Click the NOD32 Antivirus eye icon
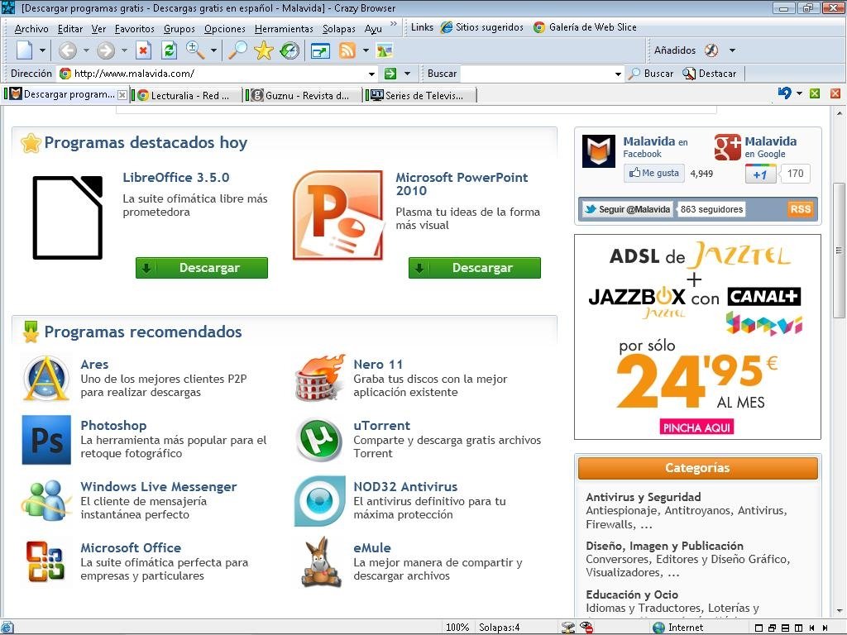 (320, 500)
